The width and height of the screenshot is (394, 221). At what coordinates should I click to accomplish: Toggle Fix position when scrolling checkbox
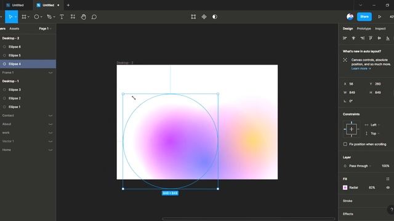(x=345, y=144)
